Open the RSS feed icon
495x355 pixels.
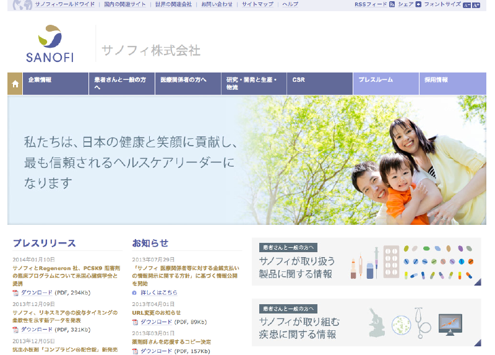(x=392, y=4)
